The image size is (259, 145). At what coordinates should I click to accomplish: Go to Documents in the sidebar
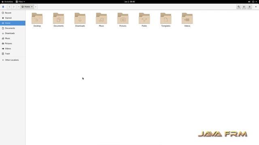pyautogui.click(x=13, y=28)
